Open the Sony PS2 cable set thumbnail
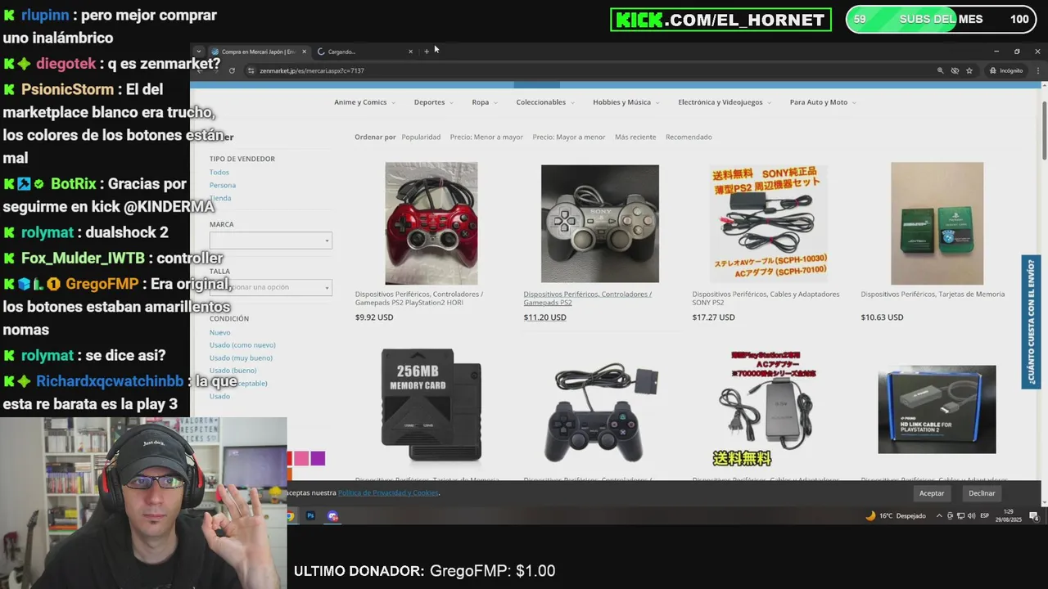Image resolution: width=1048 pixels, height=589 pixels. (768, 223)
